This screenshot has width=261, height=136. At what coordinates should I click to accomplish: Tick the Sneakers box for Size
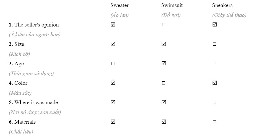click(x=214, y=44)
